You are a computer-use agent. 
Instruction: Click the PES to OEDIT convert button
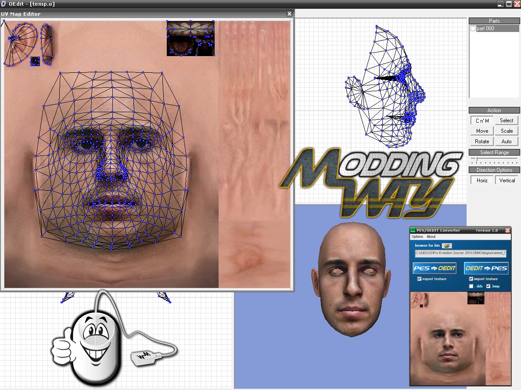[434, 268]
